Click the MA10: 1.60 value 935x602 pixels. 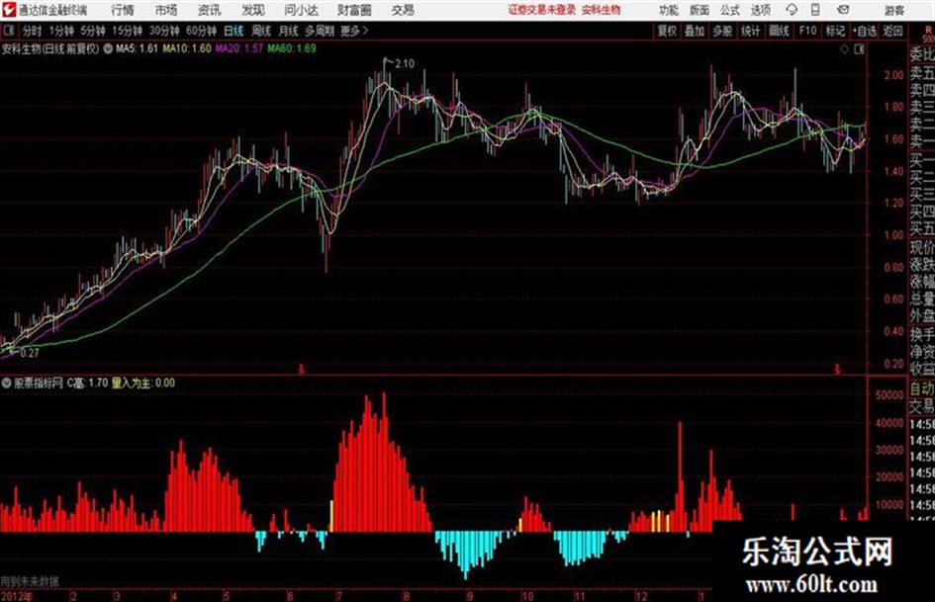pos(187,48)
